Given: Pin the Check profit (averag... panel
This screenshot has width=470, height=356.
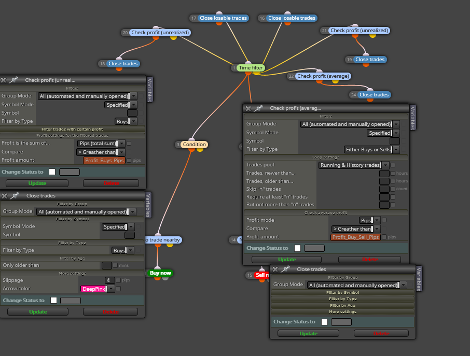Looking at the screenshot, I should point(258,108).
